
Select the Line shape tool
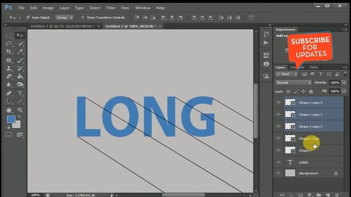pyautogui.click(x=20, y=101)
